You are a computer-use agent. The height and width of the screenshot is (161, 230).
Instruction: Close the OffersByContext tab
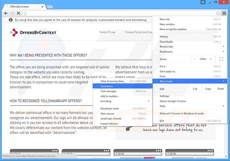click(42, 7)
